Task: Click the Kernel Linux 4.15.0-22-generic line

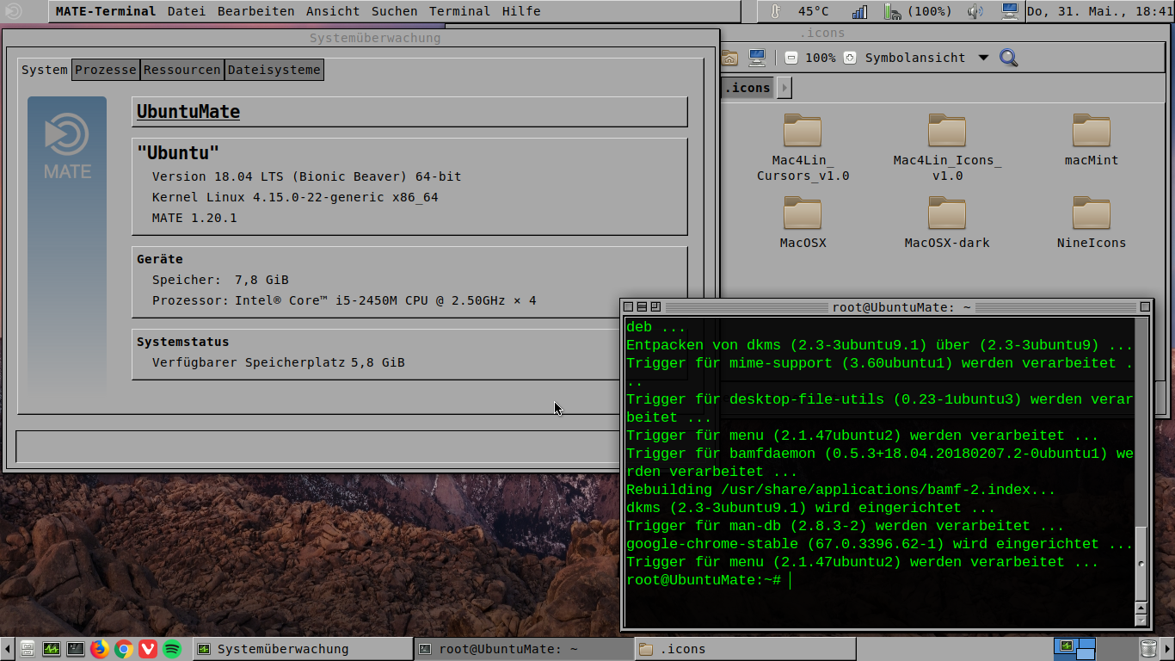Action: (295, 197)
